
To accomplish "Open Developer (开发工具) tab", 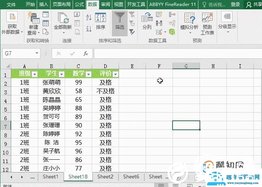I will tap(136, 4).
